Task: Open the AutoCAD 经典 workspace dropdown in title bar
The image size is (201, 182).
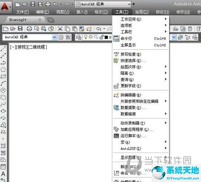Action: [103, 4]
